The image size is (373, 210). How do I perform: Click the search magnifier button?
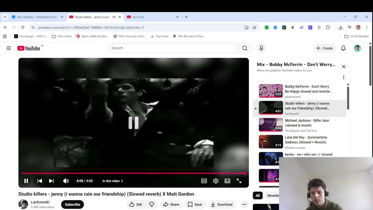click(x=245, y=48)
